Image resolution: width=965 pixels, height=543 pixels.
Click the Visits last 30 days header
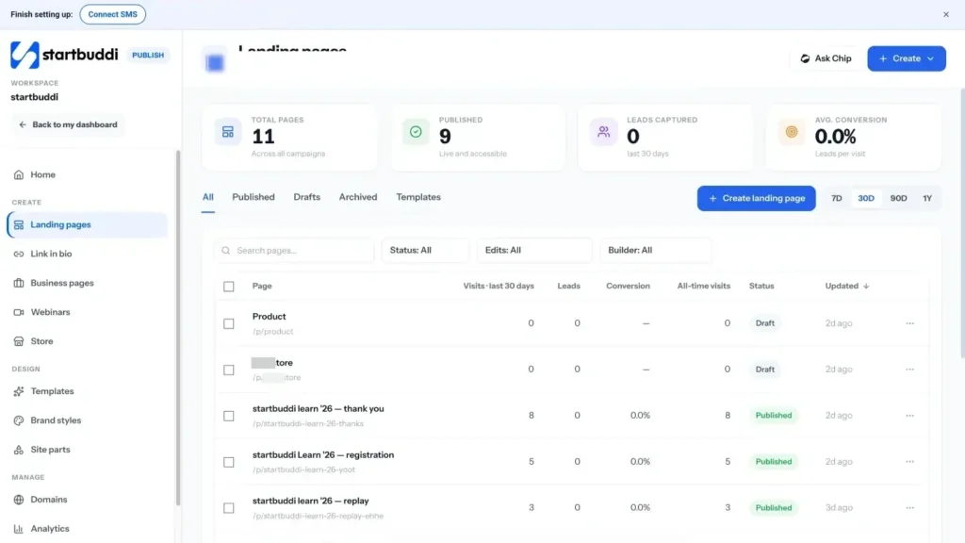tap(499, 286)
